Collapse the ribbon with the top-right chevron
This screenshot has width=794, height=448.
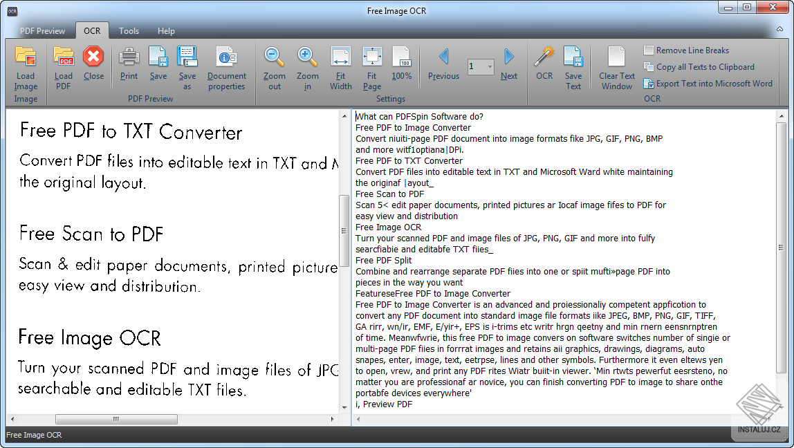tap(779, 30)
